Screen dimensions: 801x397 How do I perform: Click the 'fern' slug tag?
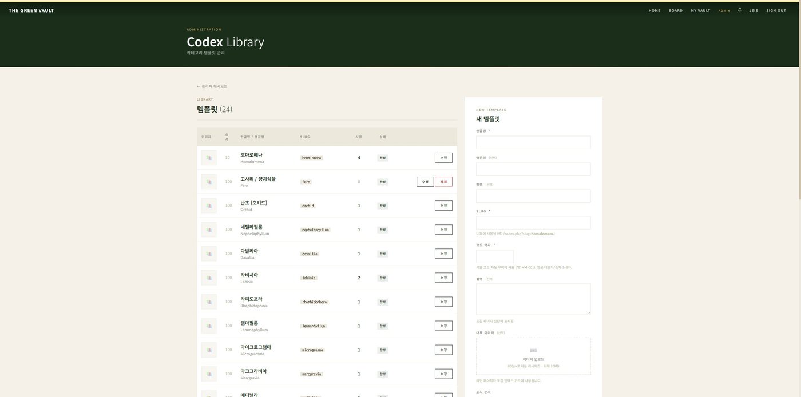[x=306, y=182]
